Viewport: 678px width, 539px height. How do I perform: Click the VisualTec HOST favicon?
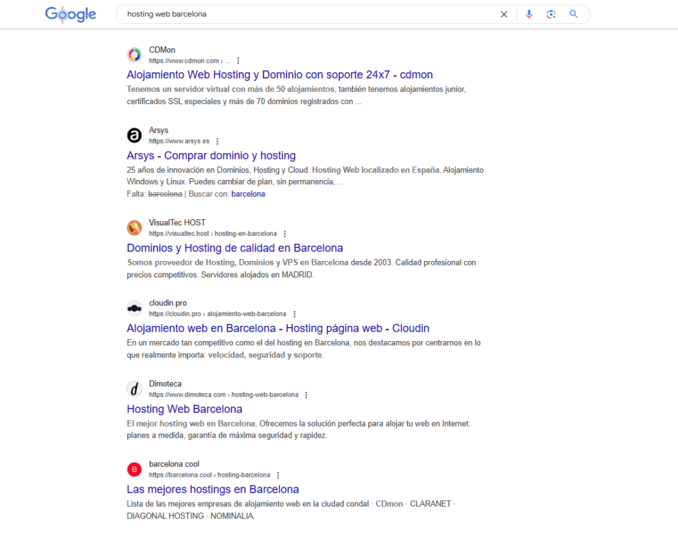[134, 228]
